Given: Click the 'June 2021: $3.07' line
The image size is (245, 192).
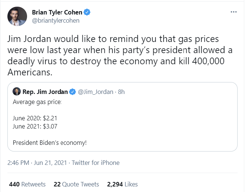Looking at the screenshot, I should (35, 126).
